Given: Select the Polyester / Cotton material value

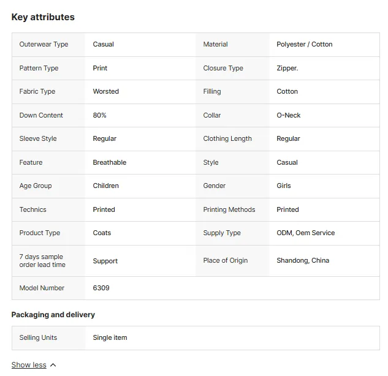Looking at the screenshot, I should 305,44.
